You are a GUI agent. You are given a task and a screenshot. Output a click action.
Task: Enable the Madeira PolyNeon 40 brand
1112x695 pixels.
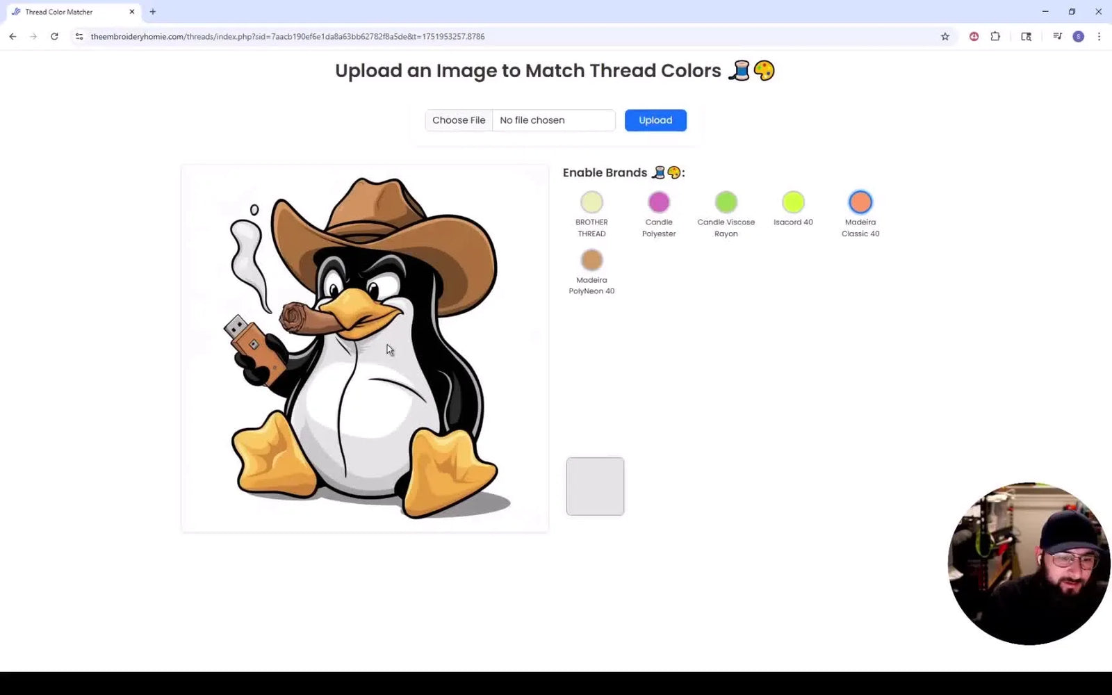click(x=591, y=259)
